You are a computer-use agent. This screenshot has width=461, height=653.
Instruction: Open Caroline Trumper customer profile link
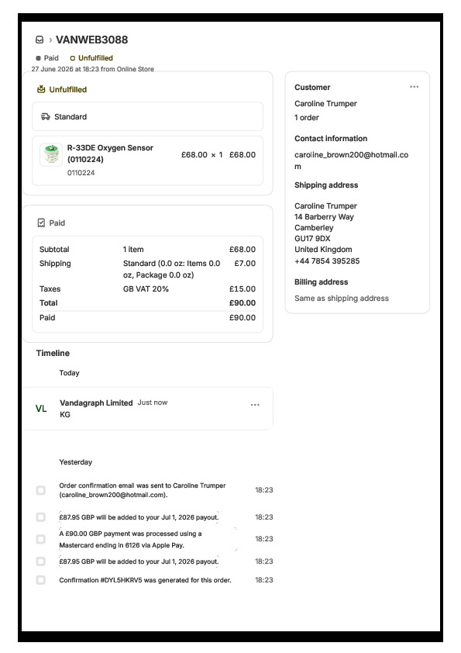325,103
